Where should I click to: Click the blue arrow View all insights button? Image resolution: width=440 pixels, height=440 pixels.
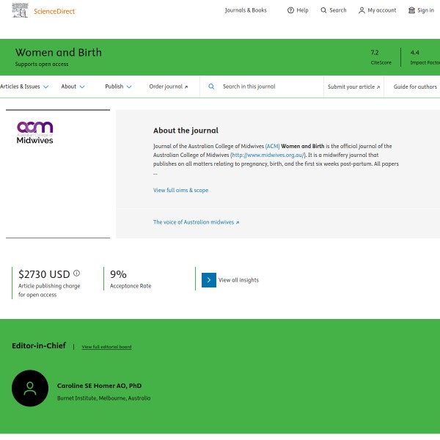209,279
